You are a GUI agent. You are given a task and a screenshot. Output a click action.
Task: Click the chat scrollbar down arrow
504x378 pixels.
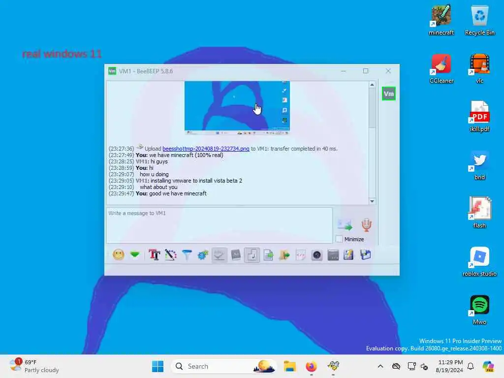372,201
